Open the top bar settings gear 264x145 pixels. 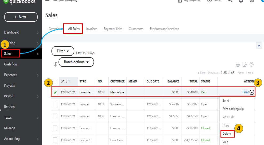pyautogui.click(x=252, y=1)
